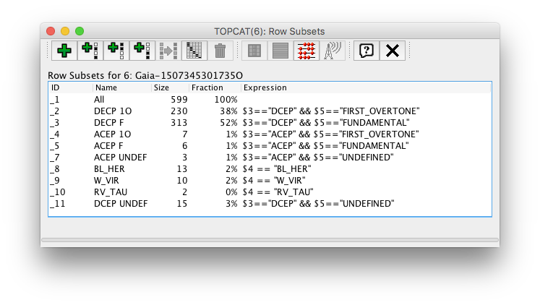The image size is (540, 305).
Task: Click the DECP F FUNDAMENTAL expression
Action: point(326,123)
